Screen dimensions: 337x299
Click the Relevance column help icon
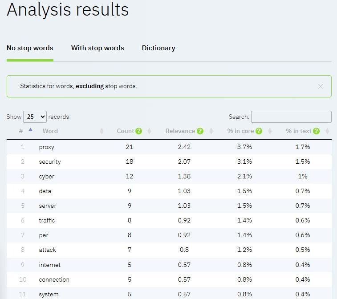[200, 131]
